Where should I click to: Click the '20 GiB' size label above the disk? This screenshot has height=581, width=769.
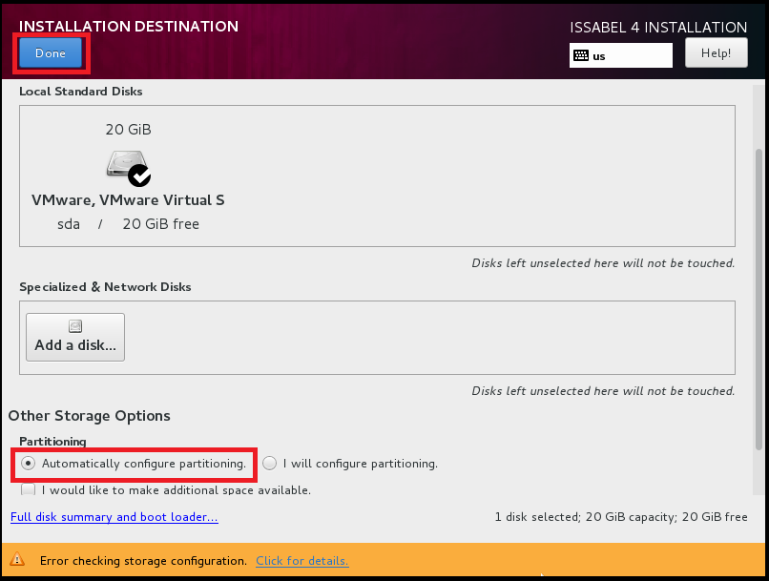pyautogui.click(x=128, y=130)
